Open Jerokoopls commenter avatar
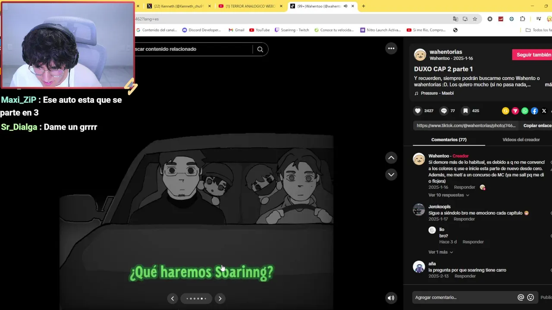 coord(419,210)
